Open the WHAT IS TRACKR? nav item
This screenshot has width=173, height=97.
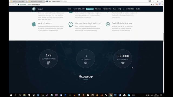(79, 9)
